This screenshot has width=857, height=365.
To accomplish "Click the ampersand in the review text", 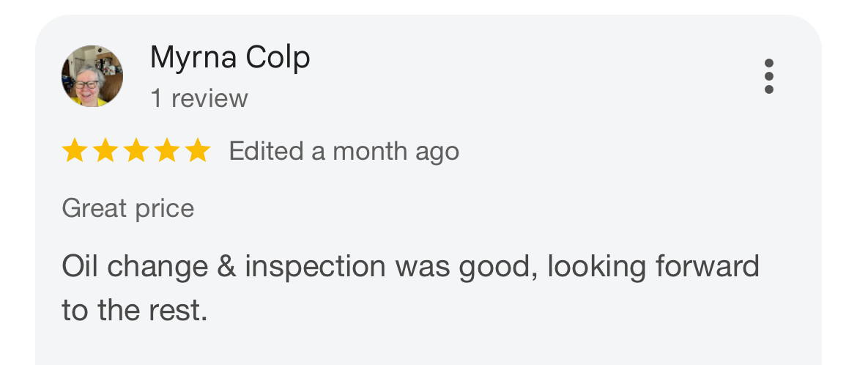I will [226, 266].
